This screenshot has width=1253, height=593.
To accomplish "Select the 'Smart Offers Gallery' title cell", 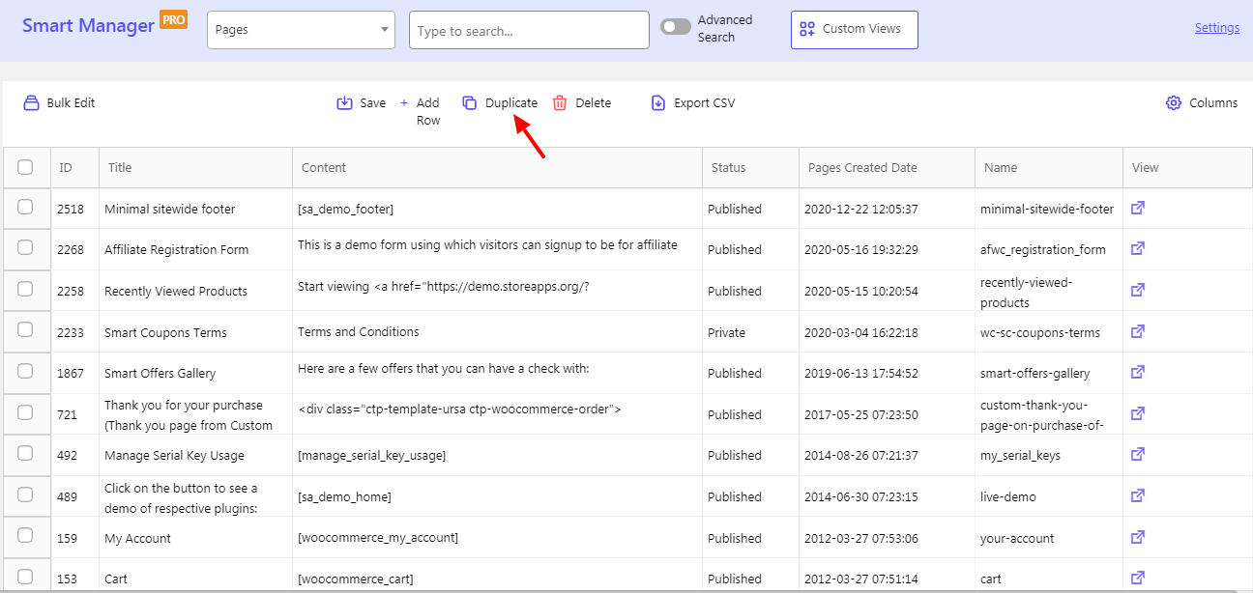I will click(195, 373).
